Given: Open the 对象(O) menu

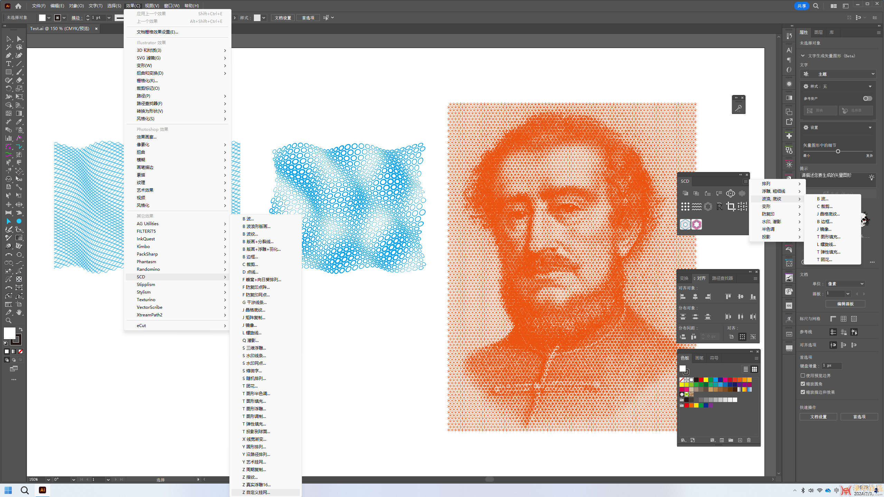Looking at the screenshot, I should point(76,6).
